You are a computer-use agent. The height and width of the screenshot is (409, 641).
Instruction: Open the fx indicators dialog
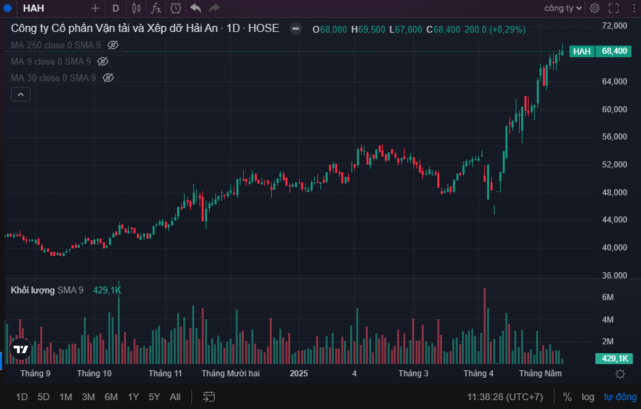tap(156, 8)
